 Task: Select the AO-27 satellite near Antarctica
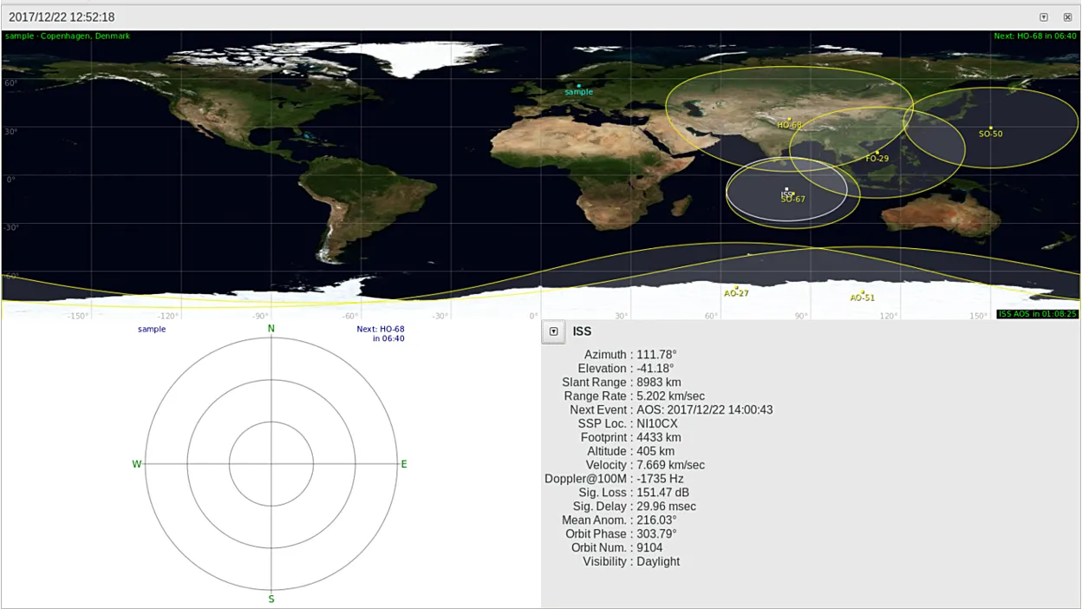pos(735,287)
